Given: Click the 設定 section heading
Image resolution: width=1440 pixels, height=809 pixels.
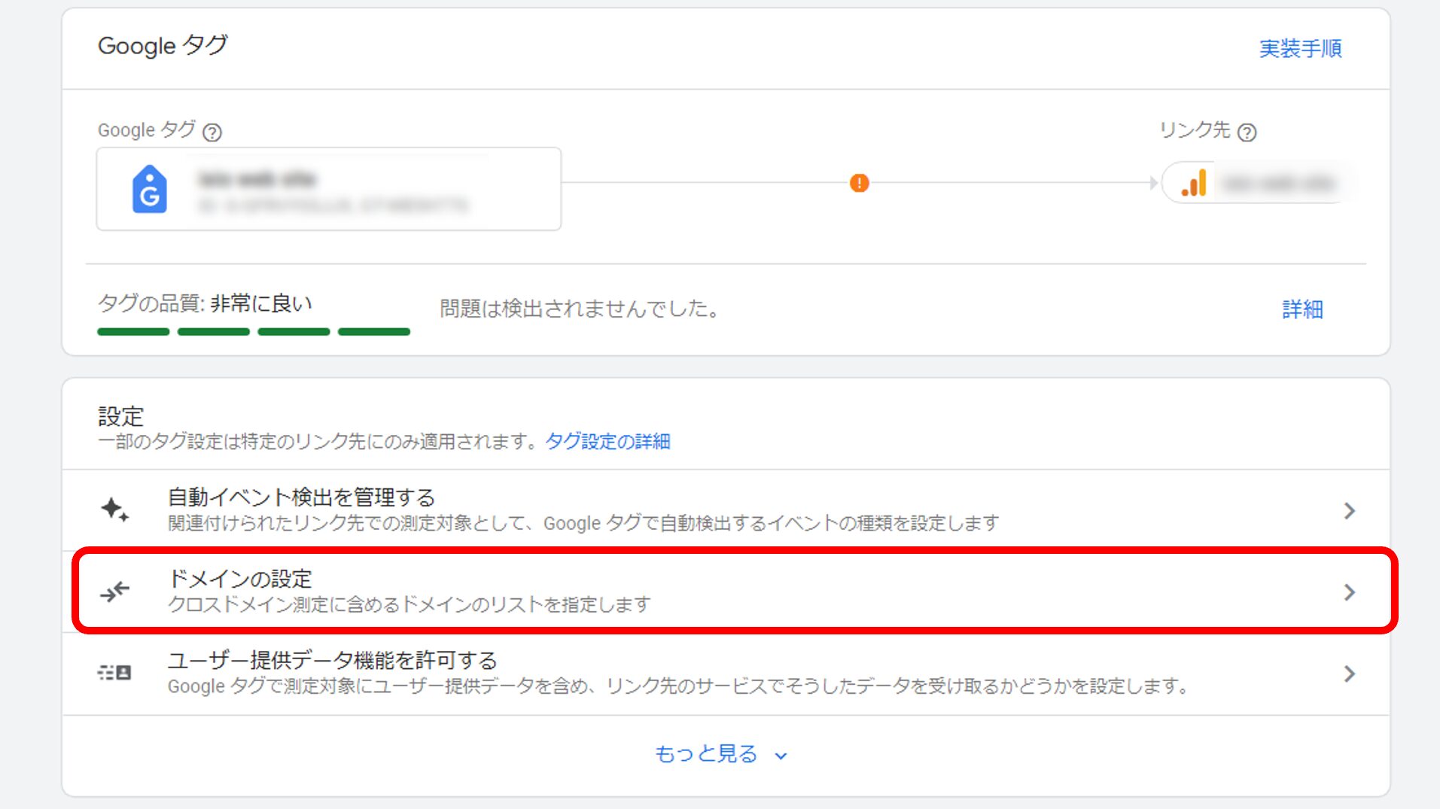Looking at the screenshot, I should (x=120, y=416).
